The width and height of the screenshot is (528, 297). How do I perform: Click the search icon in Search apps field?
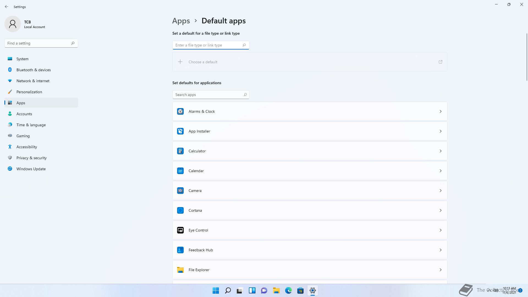pyautogui.click(x=245, y=95)
